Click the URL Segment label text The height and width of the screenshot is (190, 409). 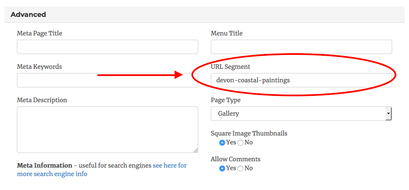coord(230,67)
